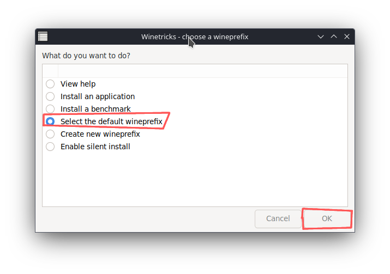This screenshot has width=390, height=274.
Task: Enable the Create new wineprefix radio button
Action: pyautogui.click(x=50, y=134)
